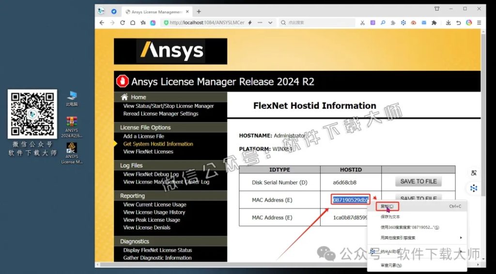Click the blue pinned tab icon
Viewport: 496px width, 274px height.
pyautogui.click(x=114, y=12)
